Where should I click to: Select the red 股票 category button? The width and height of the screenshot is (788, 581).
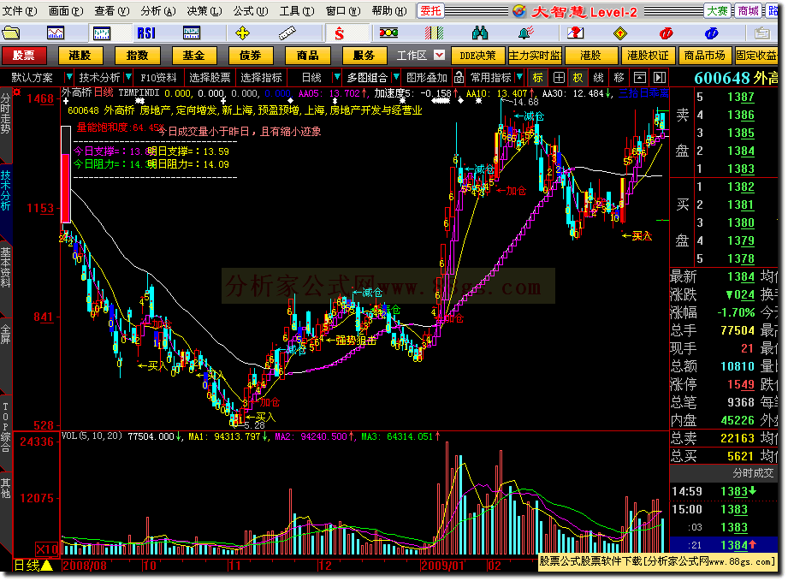click(24, 56)
